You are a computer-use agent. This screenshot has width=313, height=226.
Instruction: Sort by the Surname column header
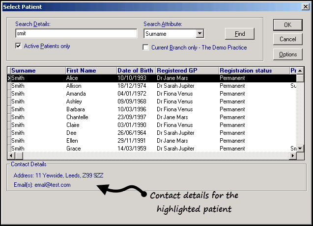[x=38, y=71]
